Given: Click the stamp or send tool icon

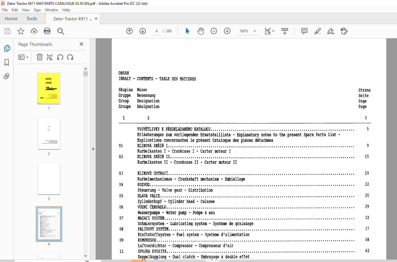Looking at the screenshot, I should coord(344,31).
